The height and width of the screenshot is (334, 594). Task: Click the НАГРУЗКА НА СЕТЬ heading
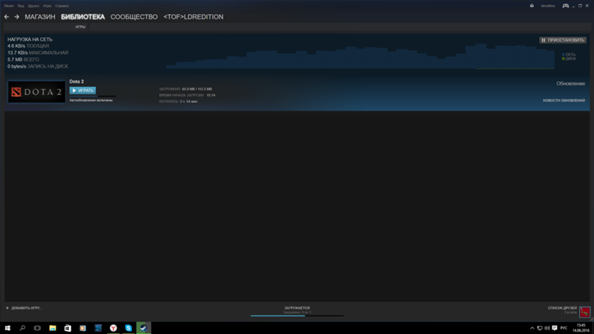pyautogui.click(x=30, y=39)
